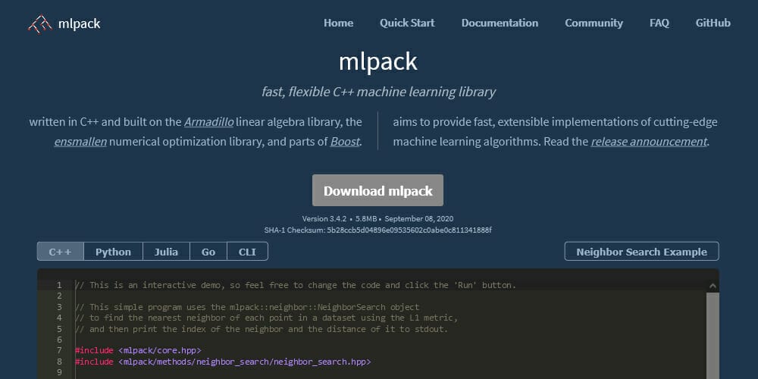The width and height of the screenshot is (758, 379).
Task: Click the 'September 08, 2020' release date
Action: tap(419, 218)
